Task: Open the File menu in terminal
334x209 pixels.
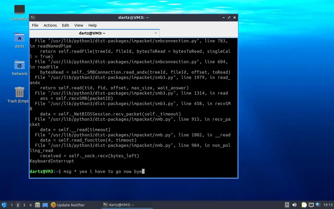Action: pos(35,25)
